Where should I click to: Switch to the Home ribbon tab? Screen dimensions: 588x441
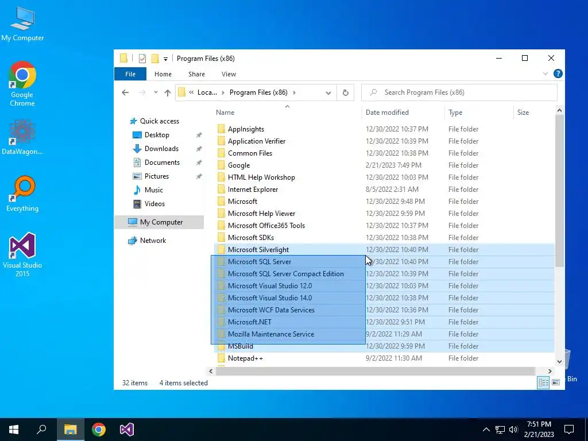pyautogui.click(x=163, y=74)
